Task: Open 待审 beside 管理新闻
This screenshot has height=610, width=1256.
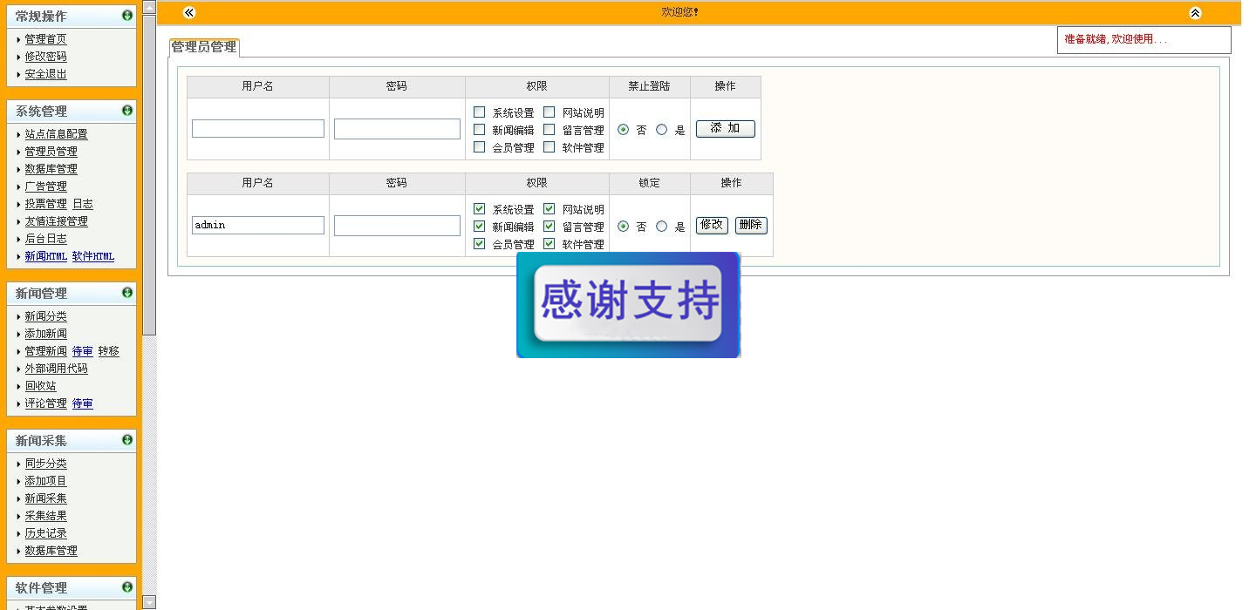Action: coord(83,351)
